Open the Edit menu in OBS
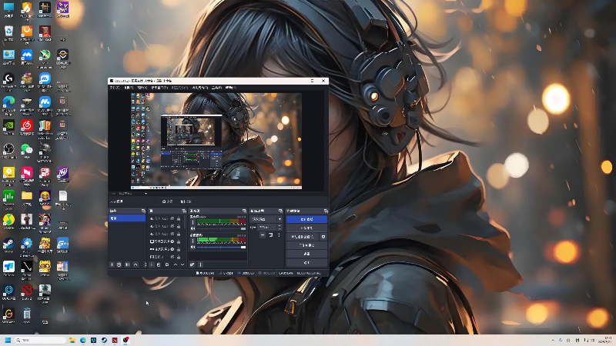Image resolution: width=616 pixels, height=346 pixels. [129, 88]
